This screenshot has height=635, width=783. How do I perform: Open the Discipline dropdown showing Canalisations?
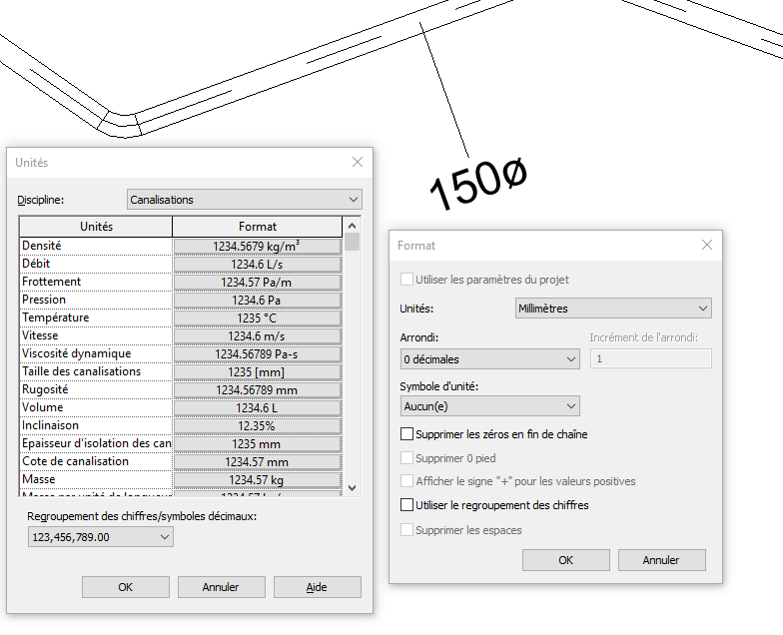(244, 200)
